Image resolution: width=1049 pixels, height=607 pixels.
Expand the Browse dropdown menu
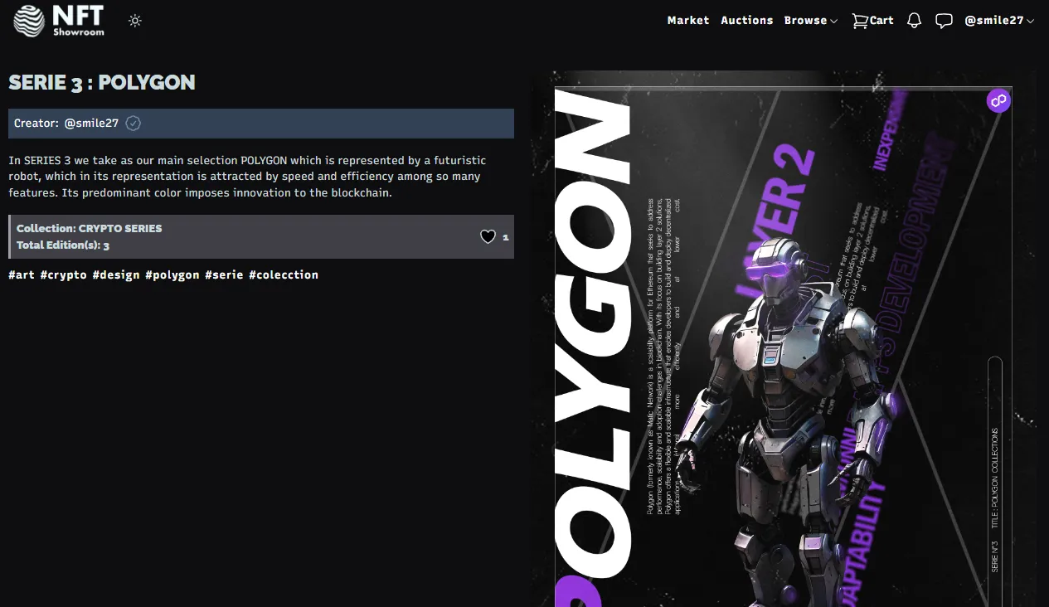pos(811,21)
